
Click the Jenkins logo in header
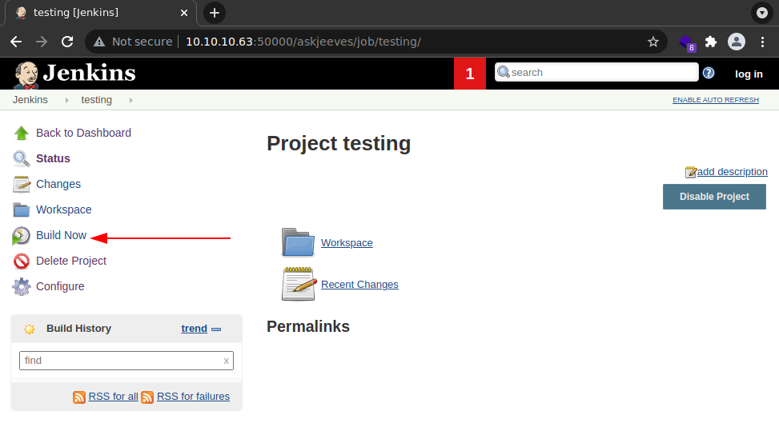coord(74,74)
